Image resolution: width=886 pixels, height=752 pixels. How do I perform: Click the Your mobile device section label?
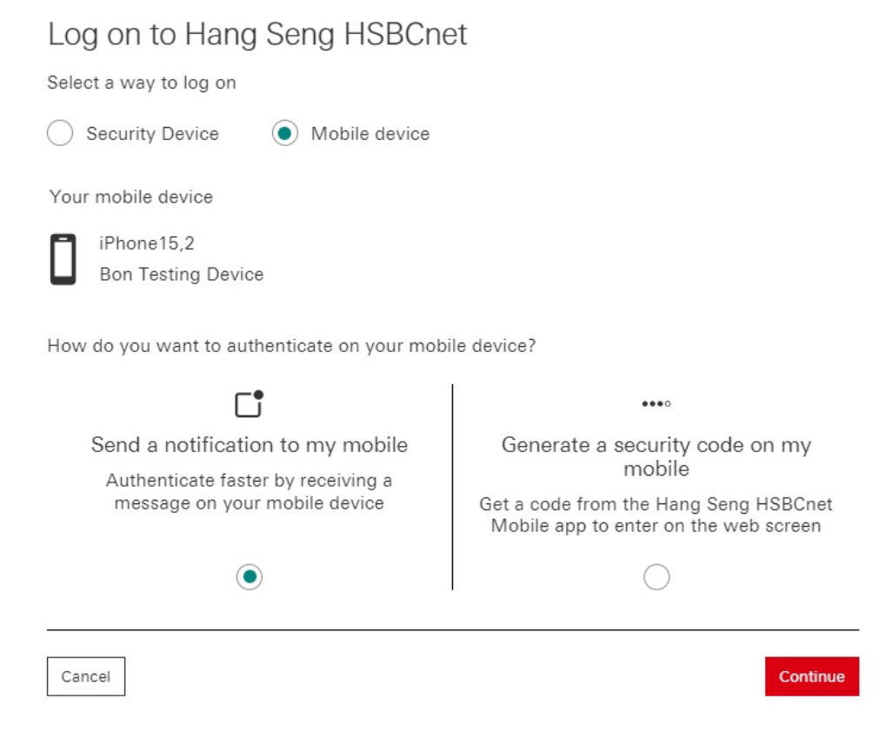(130, 196)
